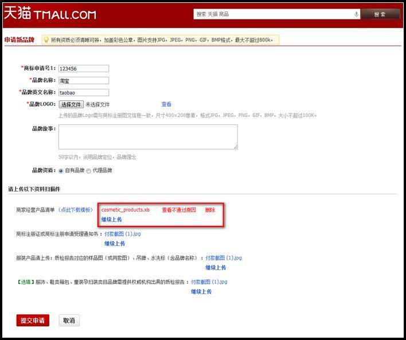Open the 查看 link beside logo upload
This screenshot has width=406, height=340.
166,104
